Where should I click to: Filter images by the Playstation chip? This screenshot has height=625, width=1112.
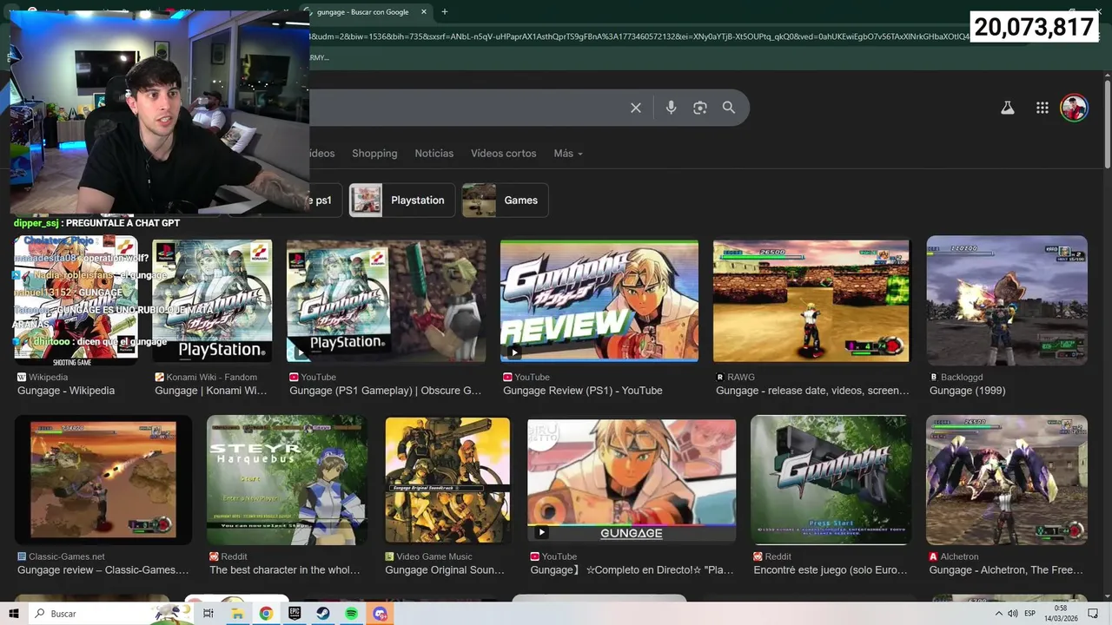pyautogui.click(x=401, y=201)
